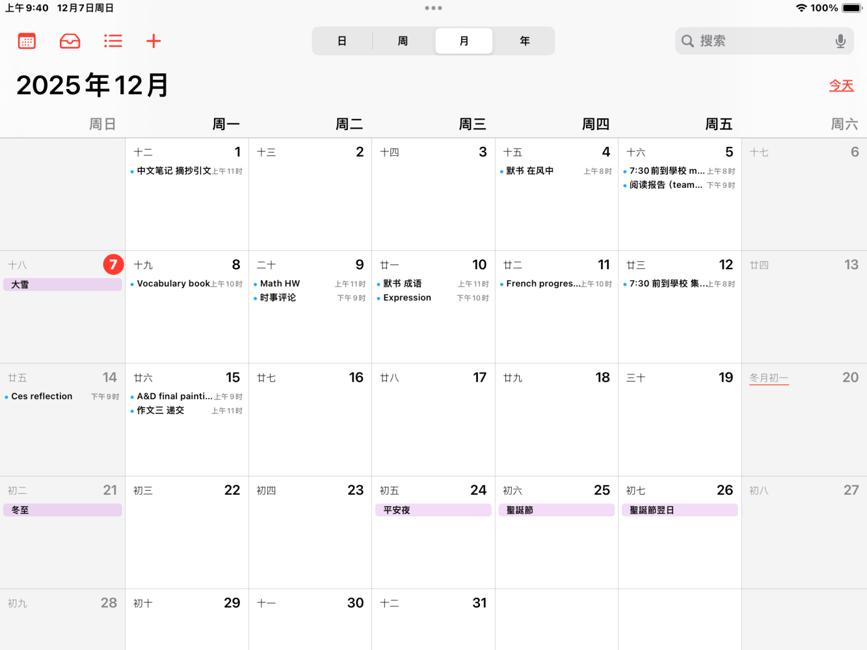Open the 聖誕節 holiday banner
The height and width of the screenshot is (650, 867).
coord(556,510)
